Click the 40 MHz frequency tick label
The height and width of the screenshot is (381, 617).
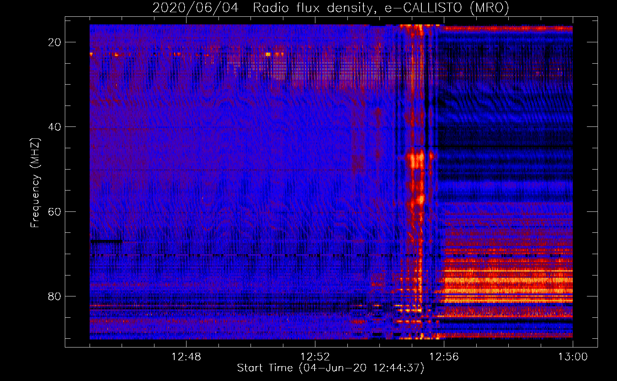[55, 127]
